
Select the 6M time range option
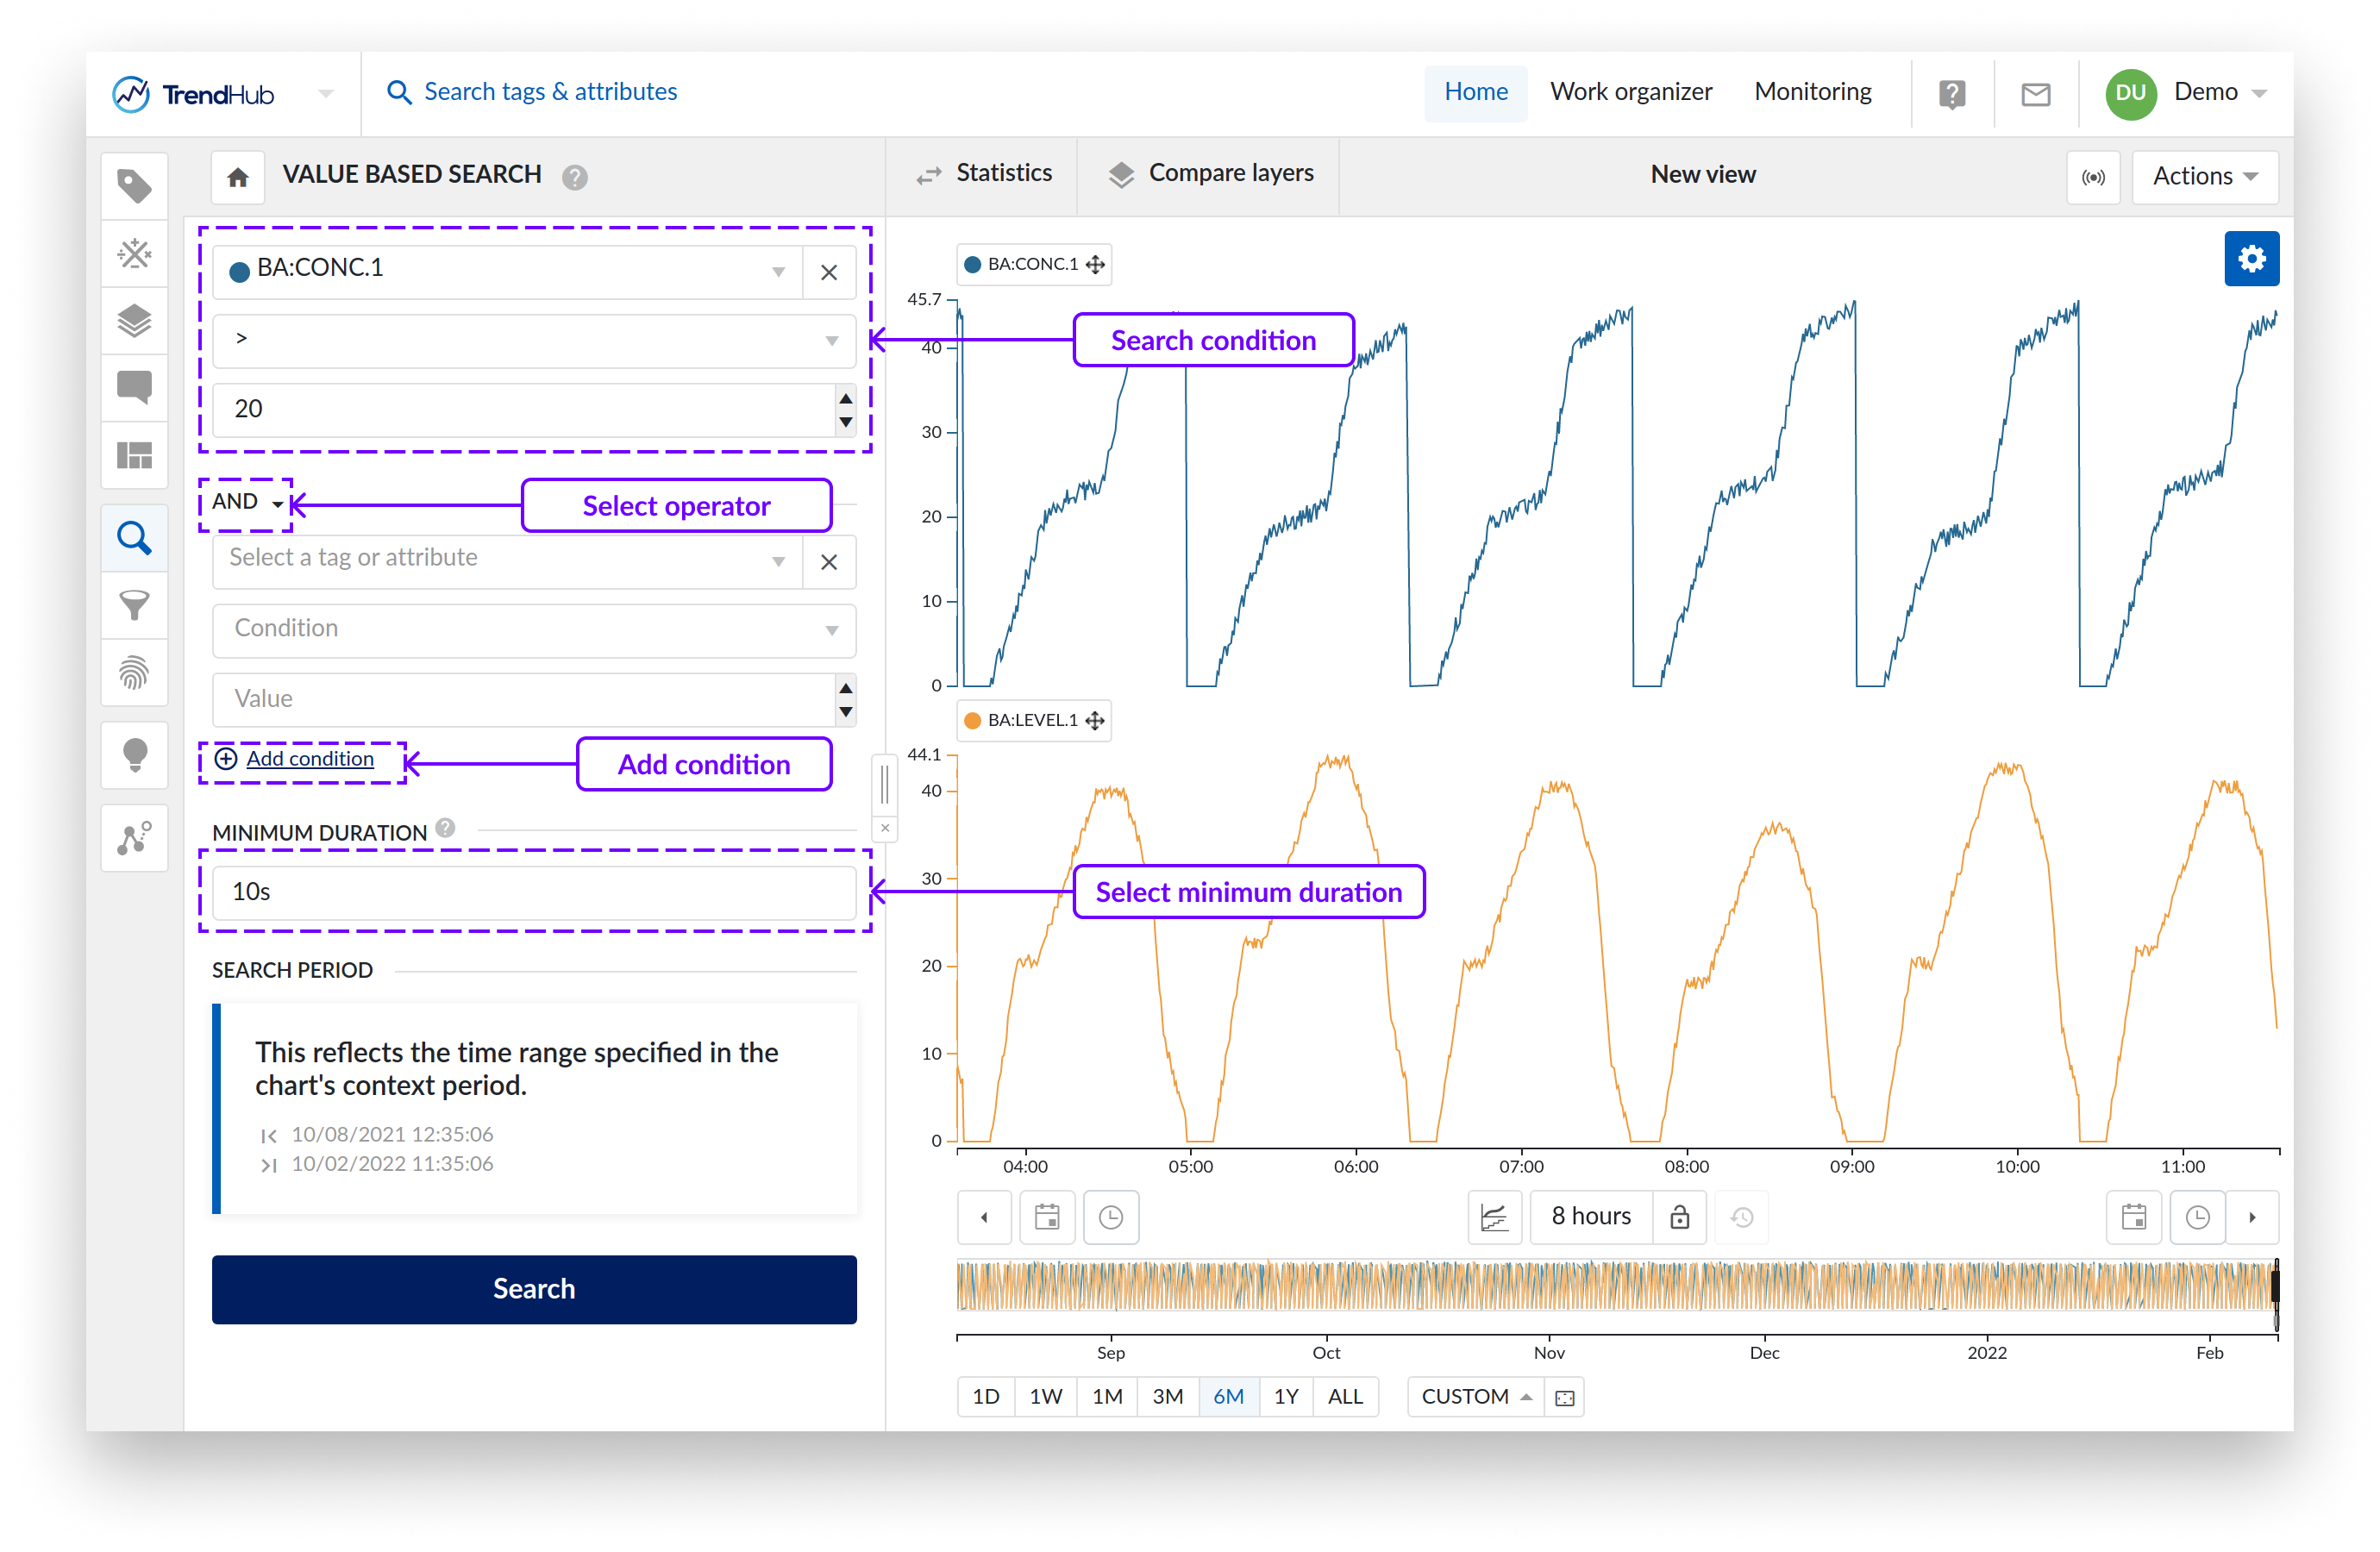tap(1227, 1396)
